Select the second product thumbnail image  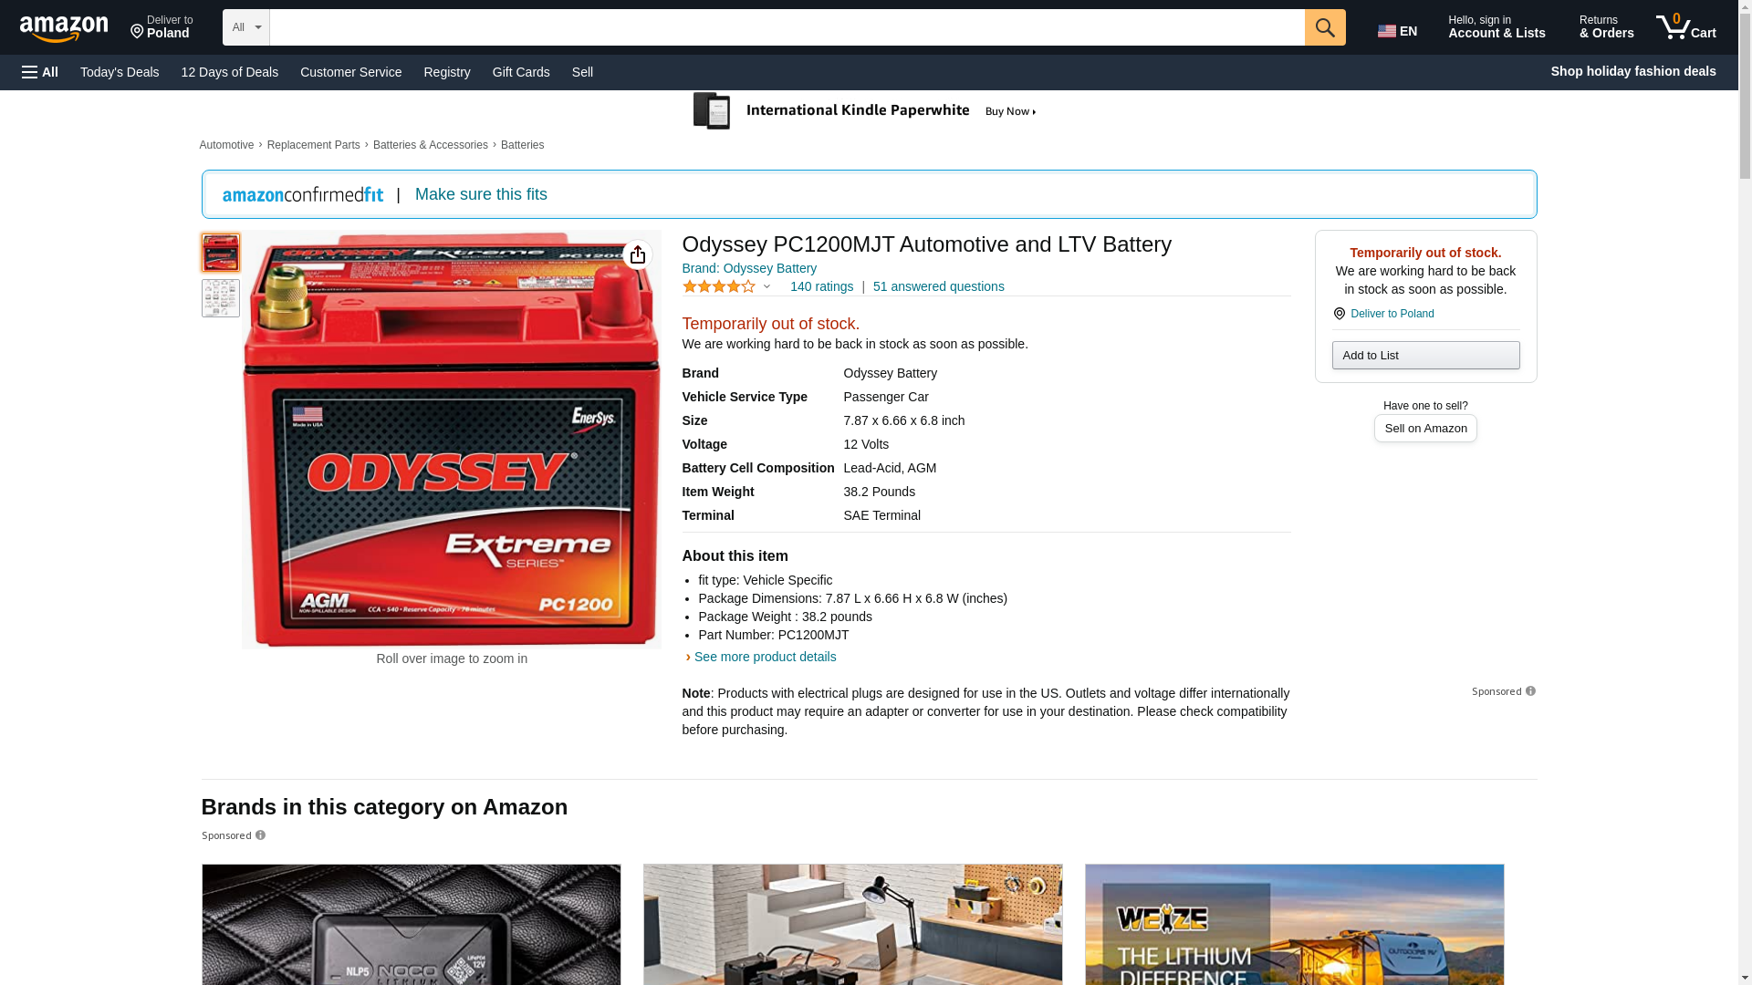pyautogui.click(x=220, y=298)
